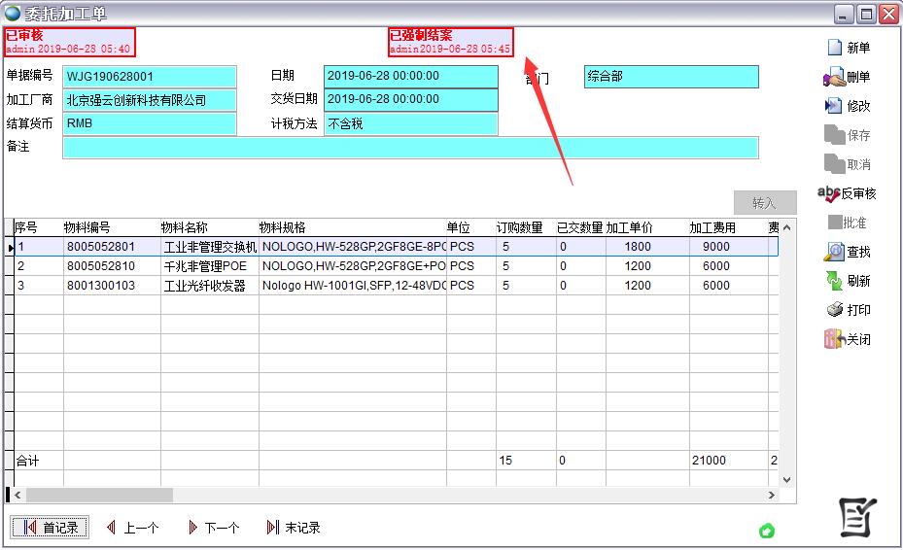Click the 物料名称 column header
This screenshot has height=550, width=903.
click(185, 227)
